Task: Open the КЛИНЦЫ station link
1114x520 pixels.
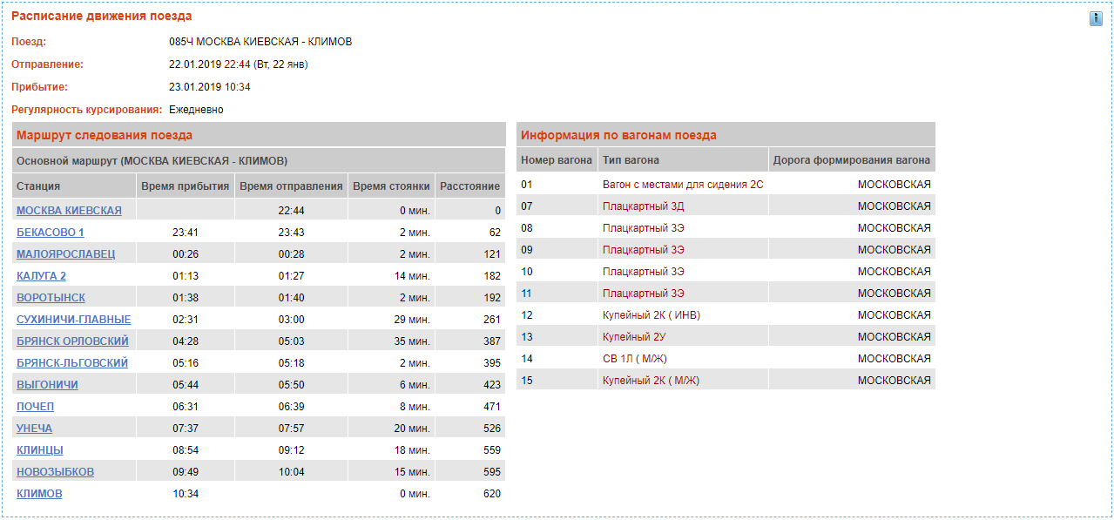Action: coord(40,450)
